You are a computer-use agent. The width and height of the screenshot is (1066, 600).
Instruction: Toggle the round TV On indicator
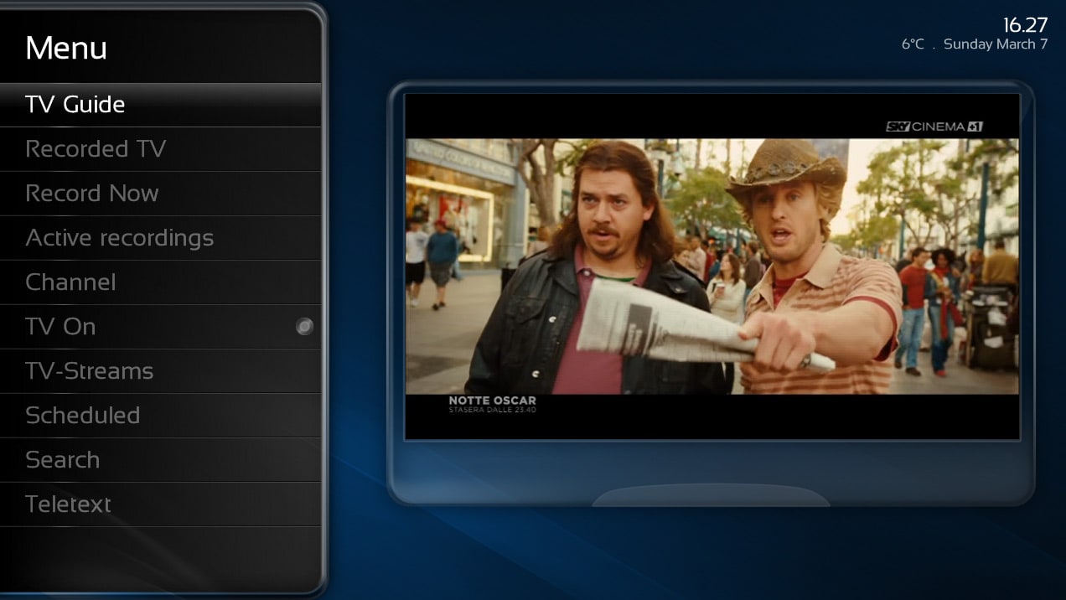coord(305,327)
